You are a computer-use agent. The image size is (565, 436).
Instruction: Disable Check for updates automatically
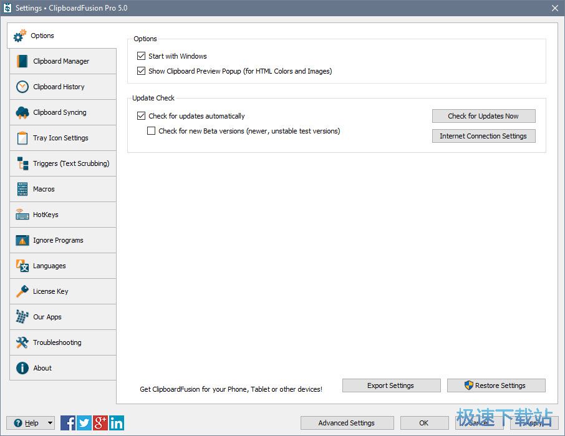(x=141, y=116)
